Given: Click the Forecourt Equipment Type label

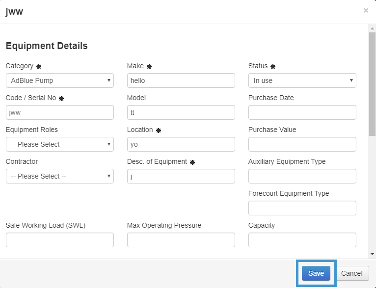Looking at the screenshot, I should [289, 193].
